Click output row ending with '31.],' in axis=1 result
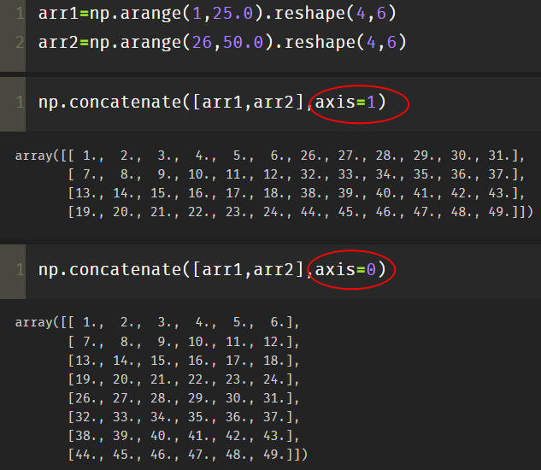This screenshot has height=470, width=541. pyautogui.click(x=270, y=156)
